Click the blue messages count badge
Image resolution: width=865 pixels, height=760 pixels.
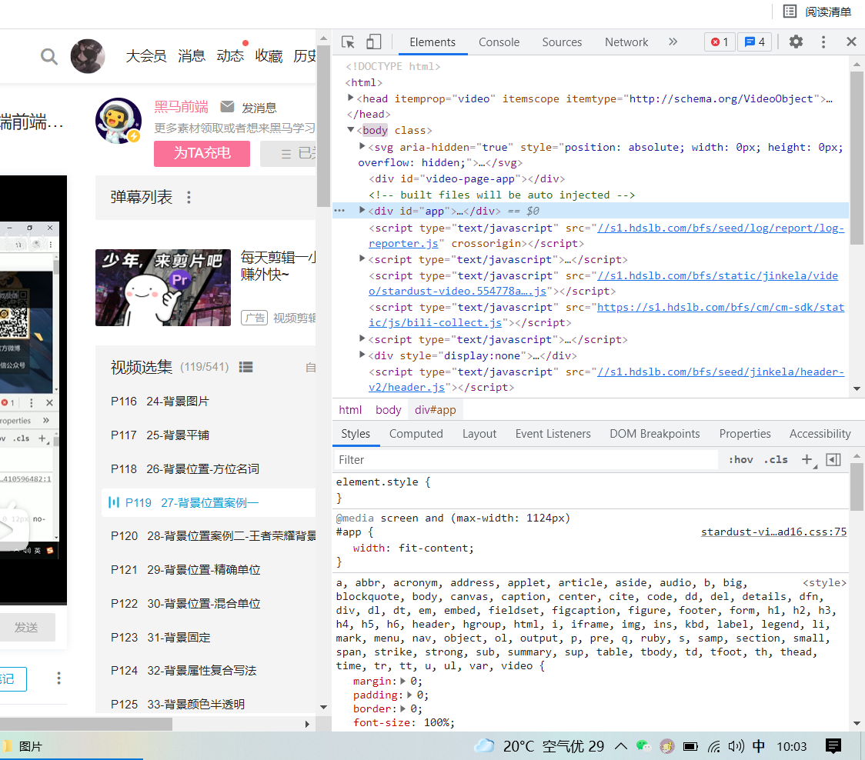pyautogui.click(x=755, y=42)
